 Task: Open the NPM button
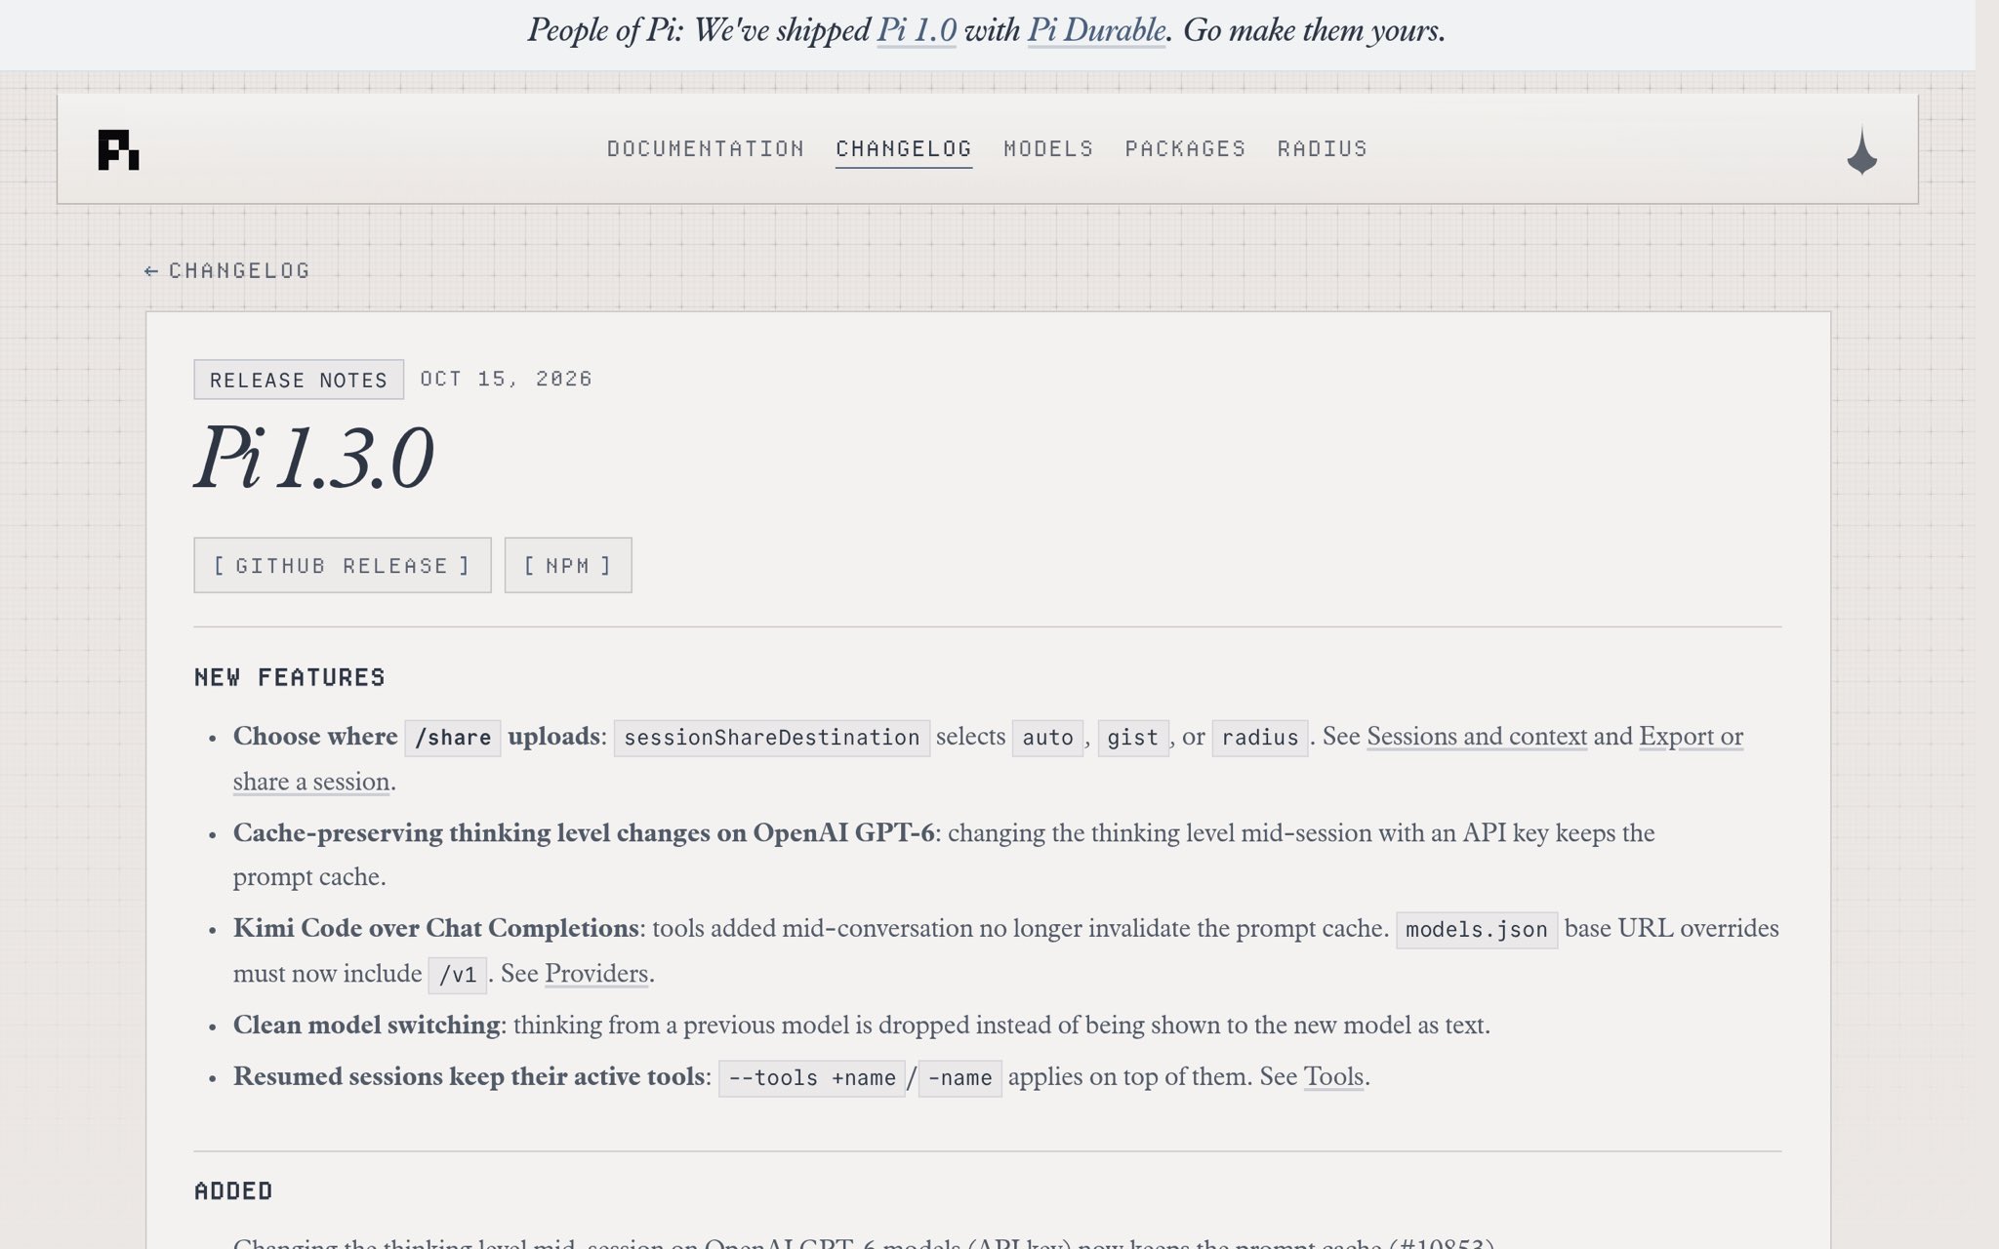click(568, 565)
